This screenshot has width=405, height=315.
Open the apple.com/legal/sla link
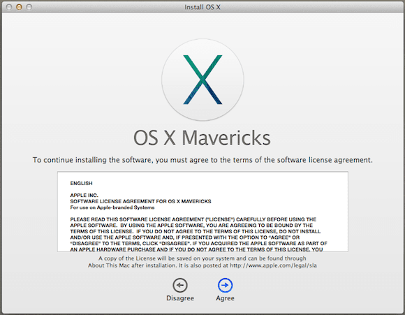tap(273, 265)
